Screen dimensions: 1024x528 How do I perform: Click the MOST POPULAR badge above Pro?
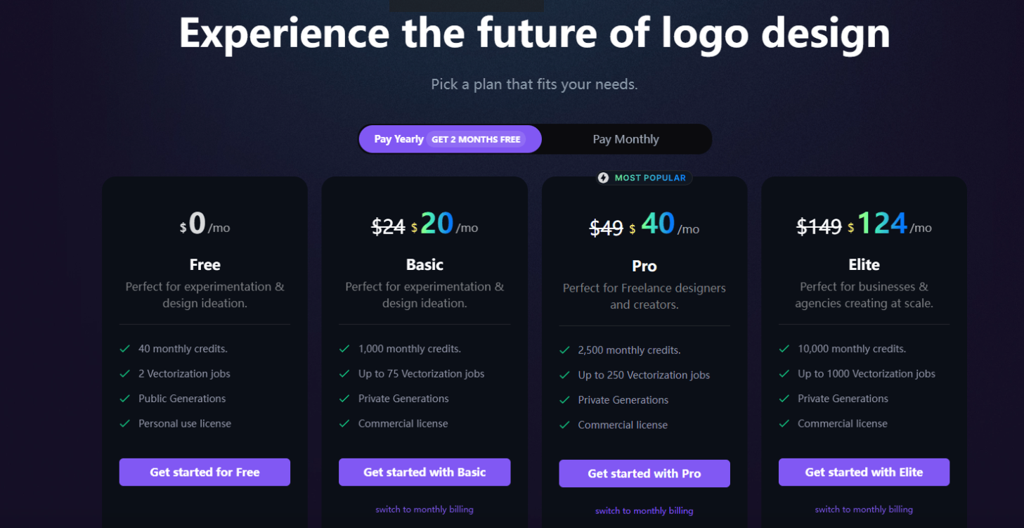click(x=643, y=178)
